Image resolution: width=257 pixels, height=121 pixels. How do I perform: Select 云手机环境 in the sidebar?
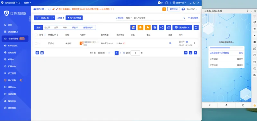click(x=15, y=39)
